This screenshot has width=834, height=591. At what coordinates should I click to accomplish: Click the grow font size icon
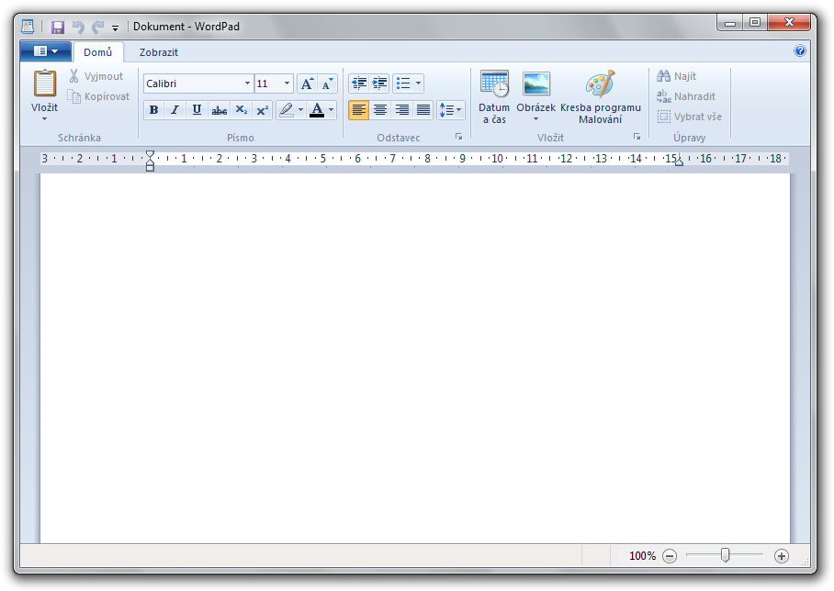pyautogui.click(x=307, y=84)
